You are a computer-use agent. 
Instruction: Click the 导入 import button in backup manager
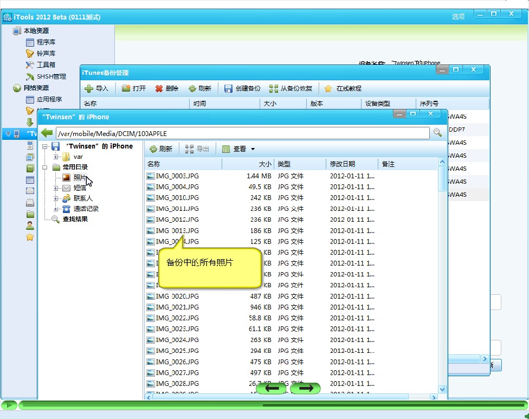96,88
